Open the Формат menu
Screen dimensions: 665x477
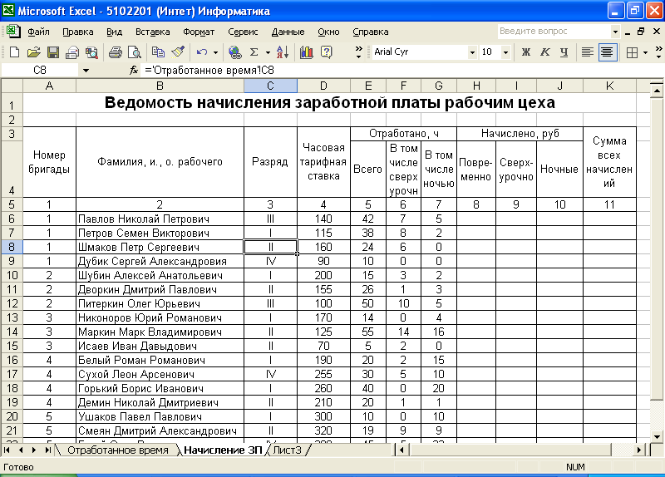[199, 32]
